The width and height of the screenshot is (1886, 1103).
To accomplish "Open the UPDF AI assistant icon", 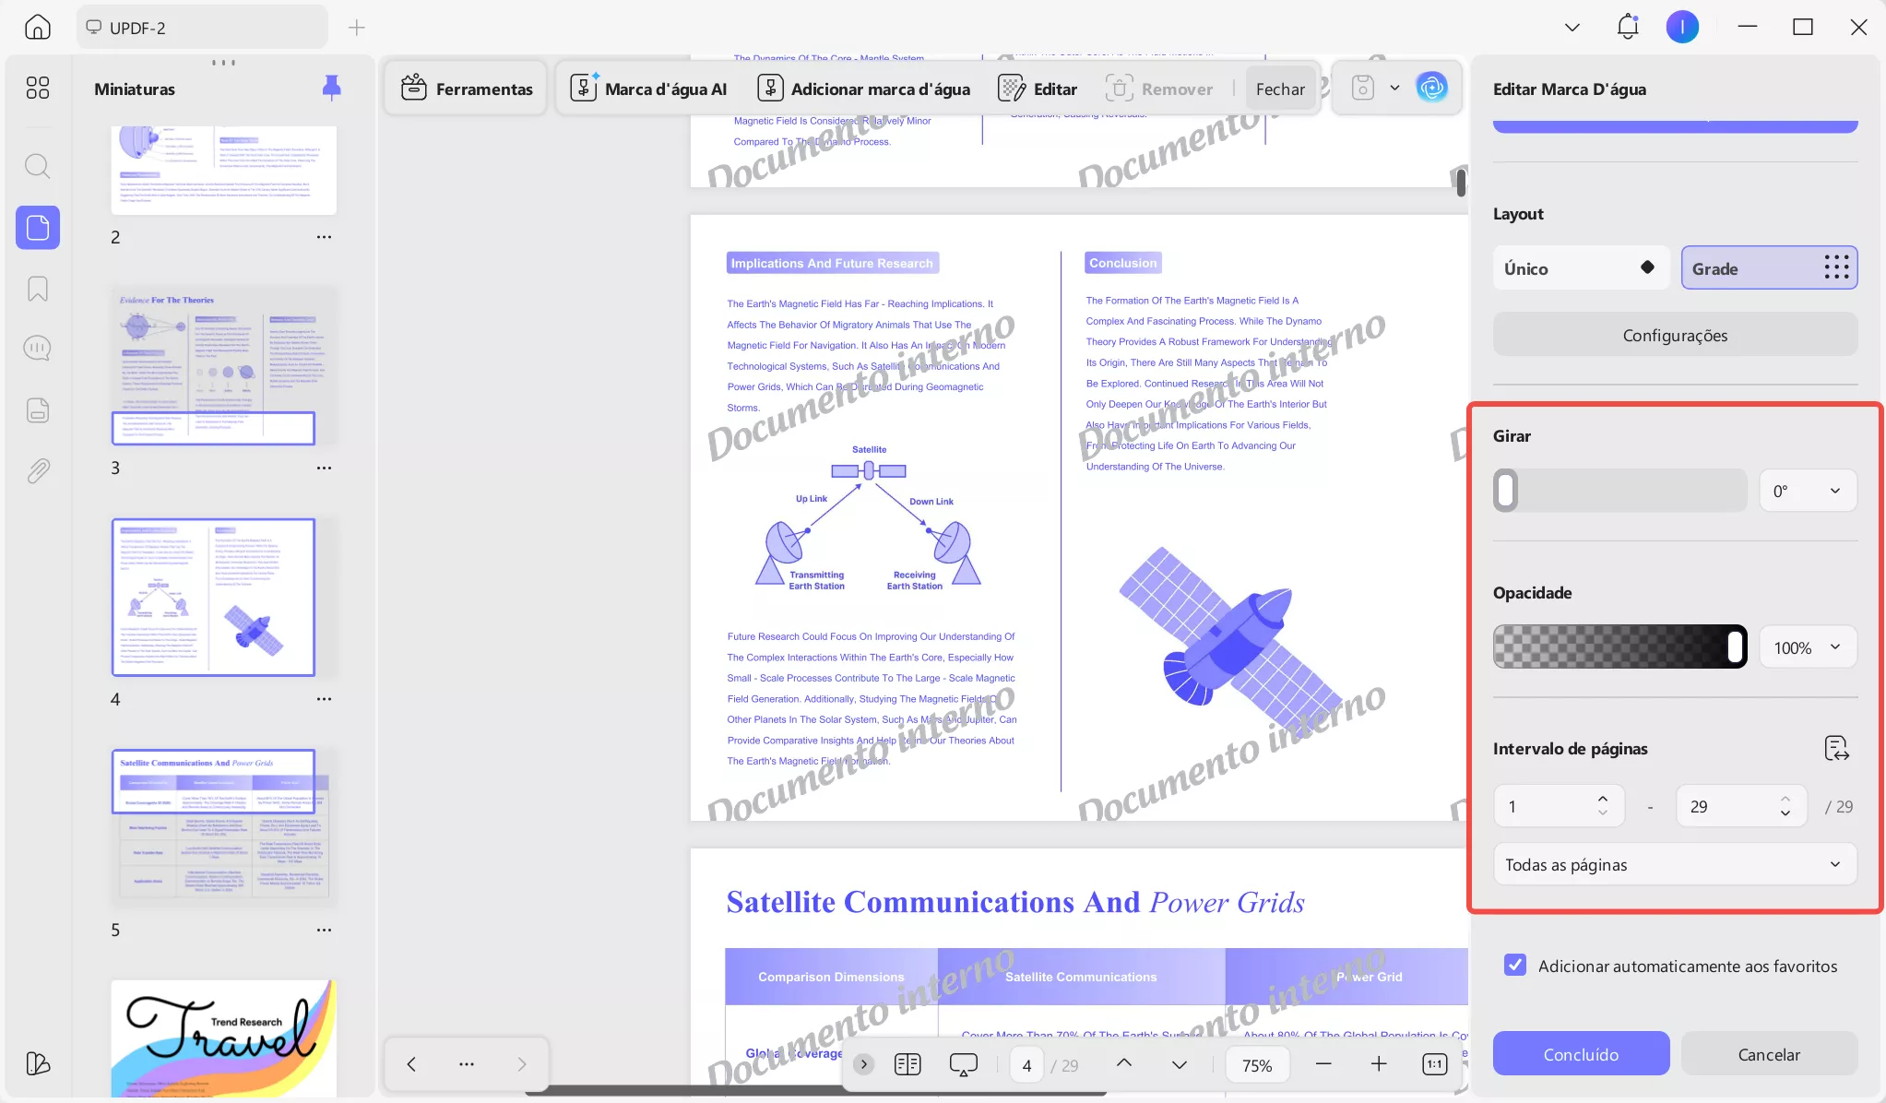I will click(x=1431, y=88).
